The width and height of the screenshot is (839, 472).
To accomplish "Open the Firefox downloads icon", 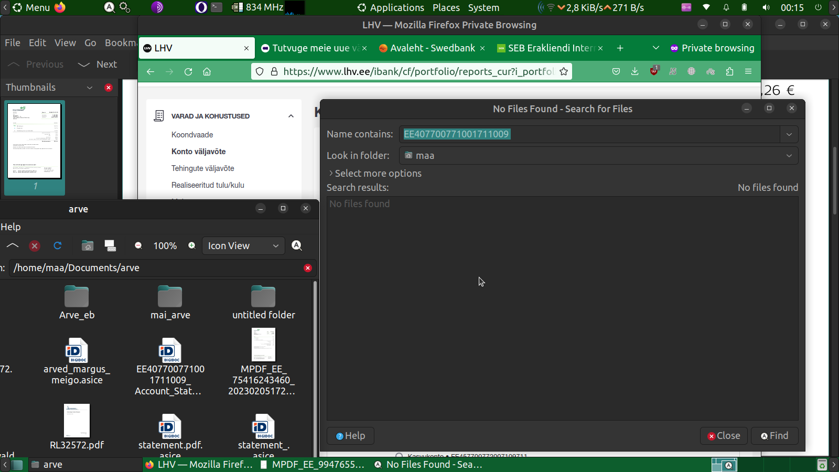I will [x=634, y=71].
